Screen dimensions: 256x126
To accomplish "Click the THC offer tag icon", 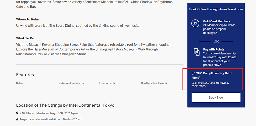I will point(193,73).
